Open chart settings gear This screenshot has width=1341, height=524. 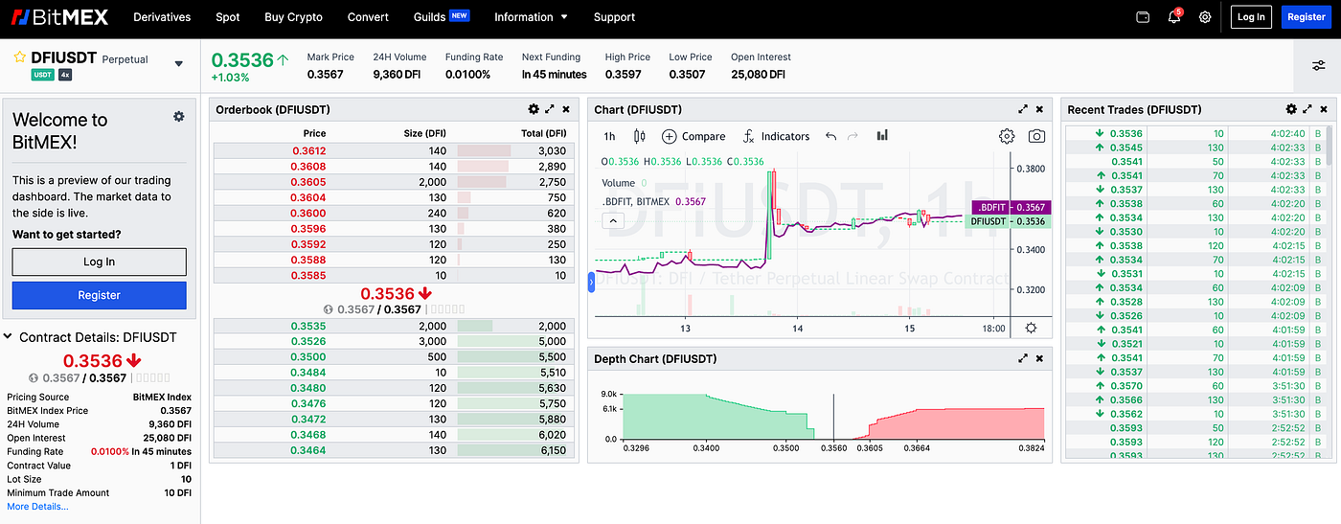[1007, 136]
